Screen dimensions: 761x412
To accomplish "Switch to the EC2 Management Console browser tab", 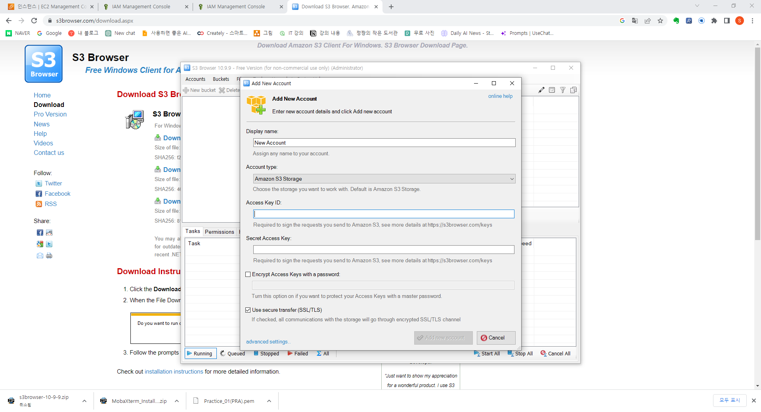I will (52, 7).
